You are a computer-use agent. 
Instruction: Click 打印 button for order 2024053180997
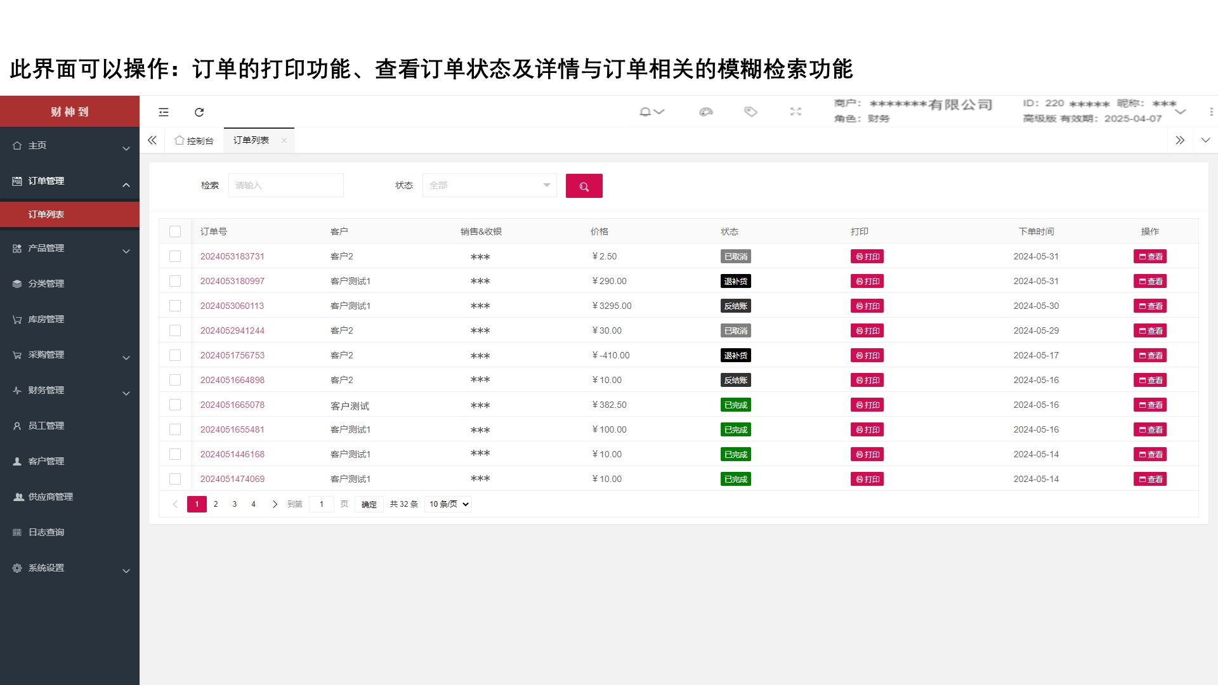(867, 281)
